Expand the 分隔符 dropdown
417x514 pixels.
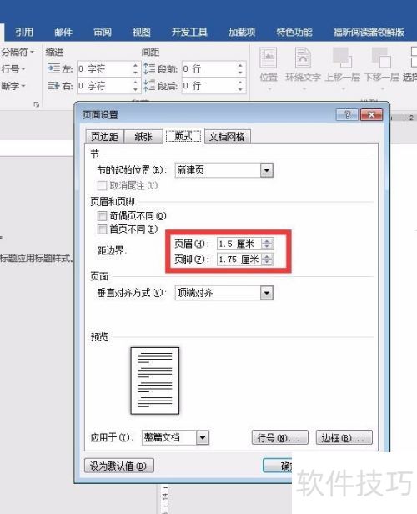tap(18, 52)
